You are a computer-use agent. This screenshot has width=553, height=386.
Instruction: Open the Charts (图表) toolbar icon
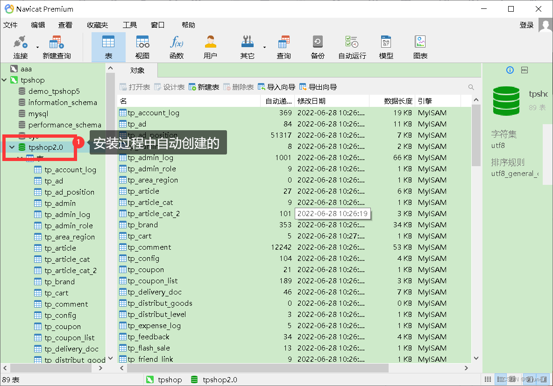420,47
